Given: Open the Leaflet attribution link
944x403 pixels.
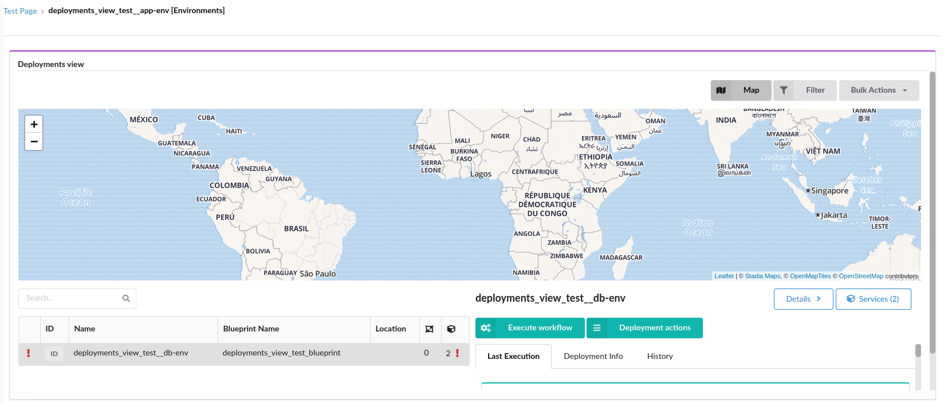Looking at the screenshot, I should (x=724, y=276).
